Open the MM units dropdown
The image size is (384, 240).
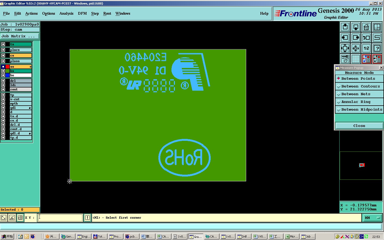pos(373,218)
